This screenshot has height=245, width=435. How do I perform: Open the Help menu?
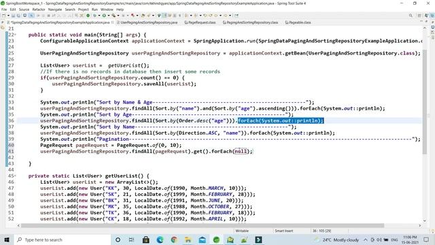120,10
